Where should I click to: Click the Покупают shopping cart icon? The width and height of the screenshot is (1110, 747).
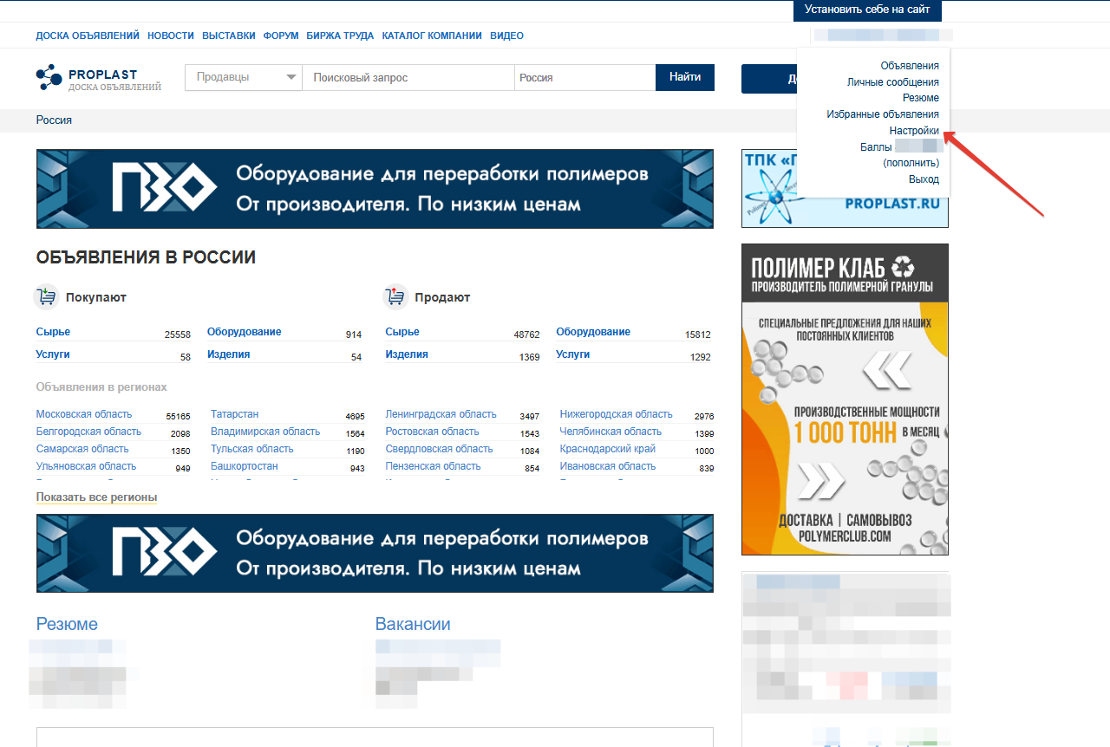tap(46, 297)
